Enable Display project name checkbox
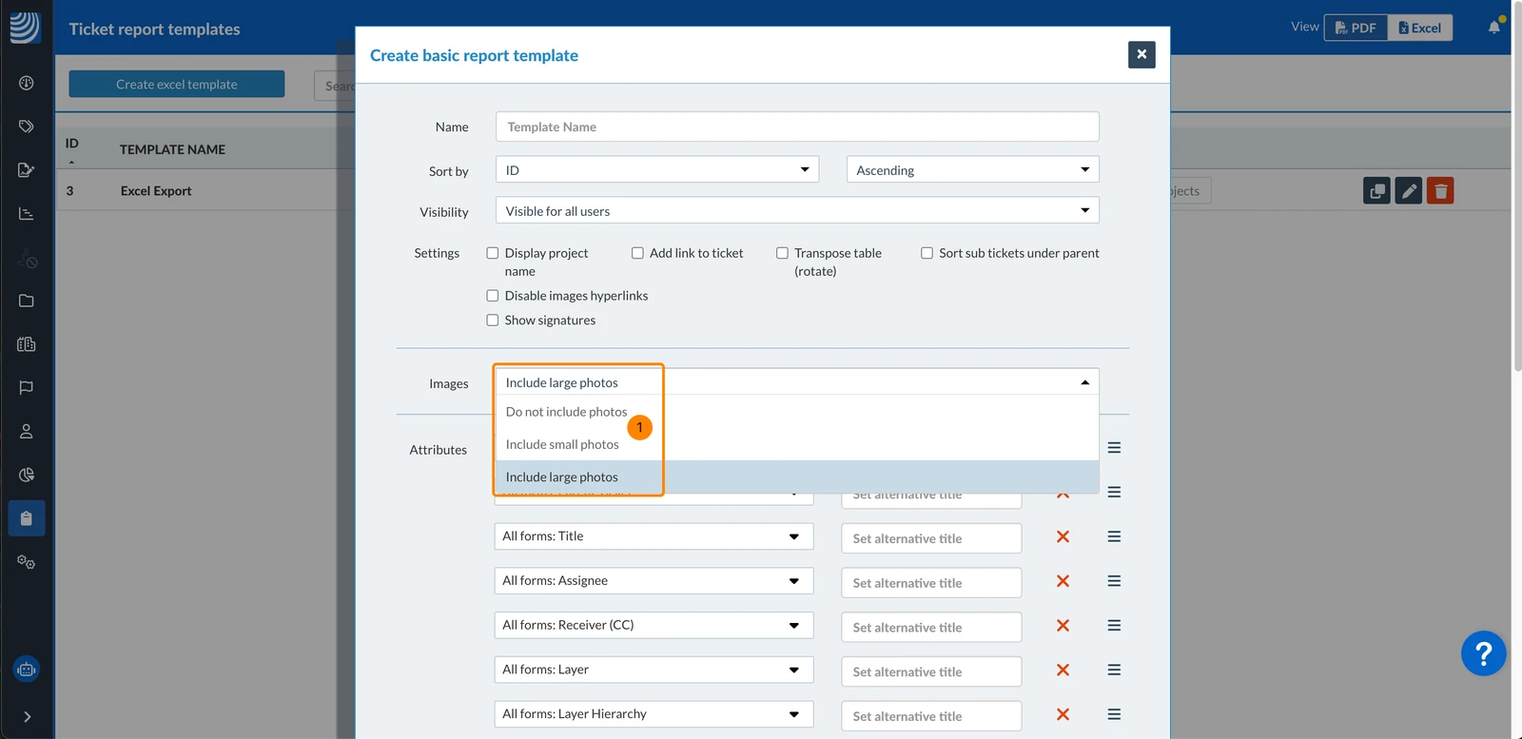The width and height of the screenshot is (1522, 739). (493, 253)
